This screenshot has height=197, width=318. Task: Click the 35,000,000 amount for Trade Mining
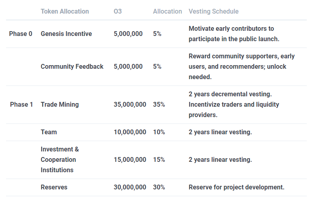[130, 105]
